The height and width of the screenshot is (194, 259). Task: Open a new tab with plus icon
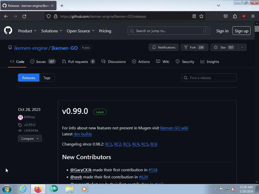tap(62, 6)
